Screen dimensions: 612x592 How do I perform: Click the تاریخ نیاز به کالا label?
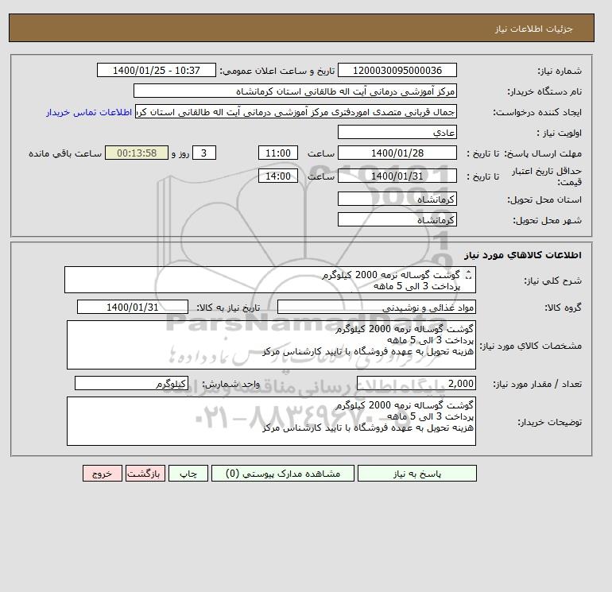coord(228,308)
